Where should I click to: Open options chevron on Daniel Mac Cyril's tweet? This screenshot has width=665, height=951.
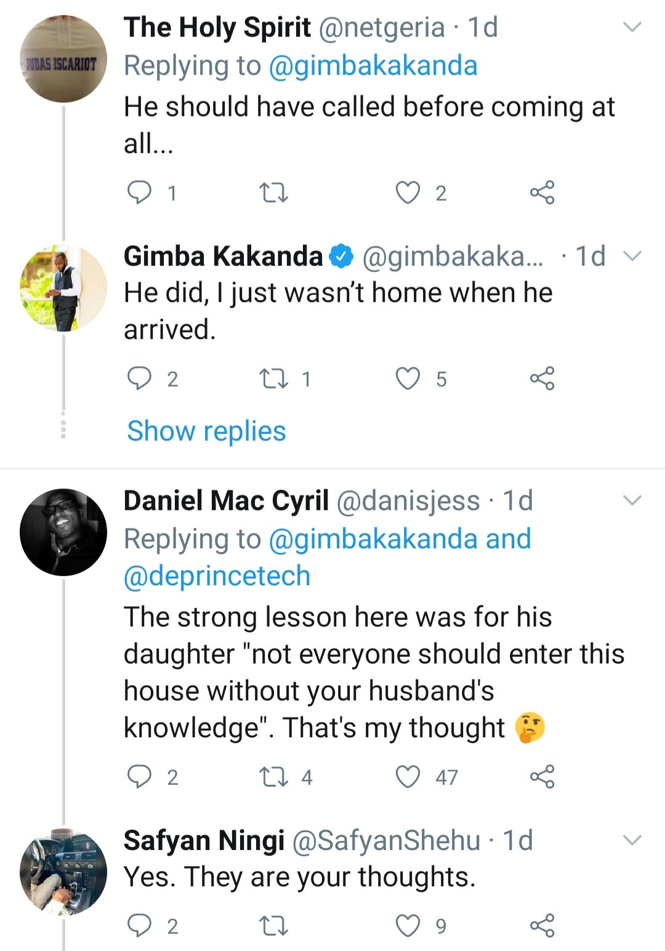[632, 500]
